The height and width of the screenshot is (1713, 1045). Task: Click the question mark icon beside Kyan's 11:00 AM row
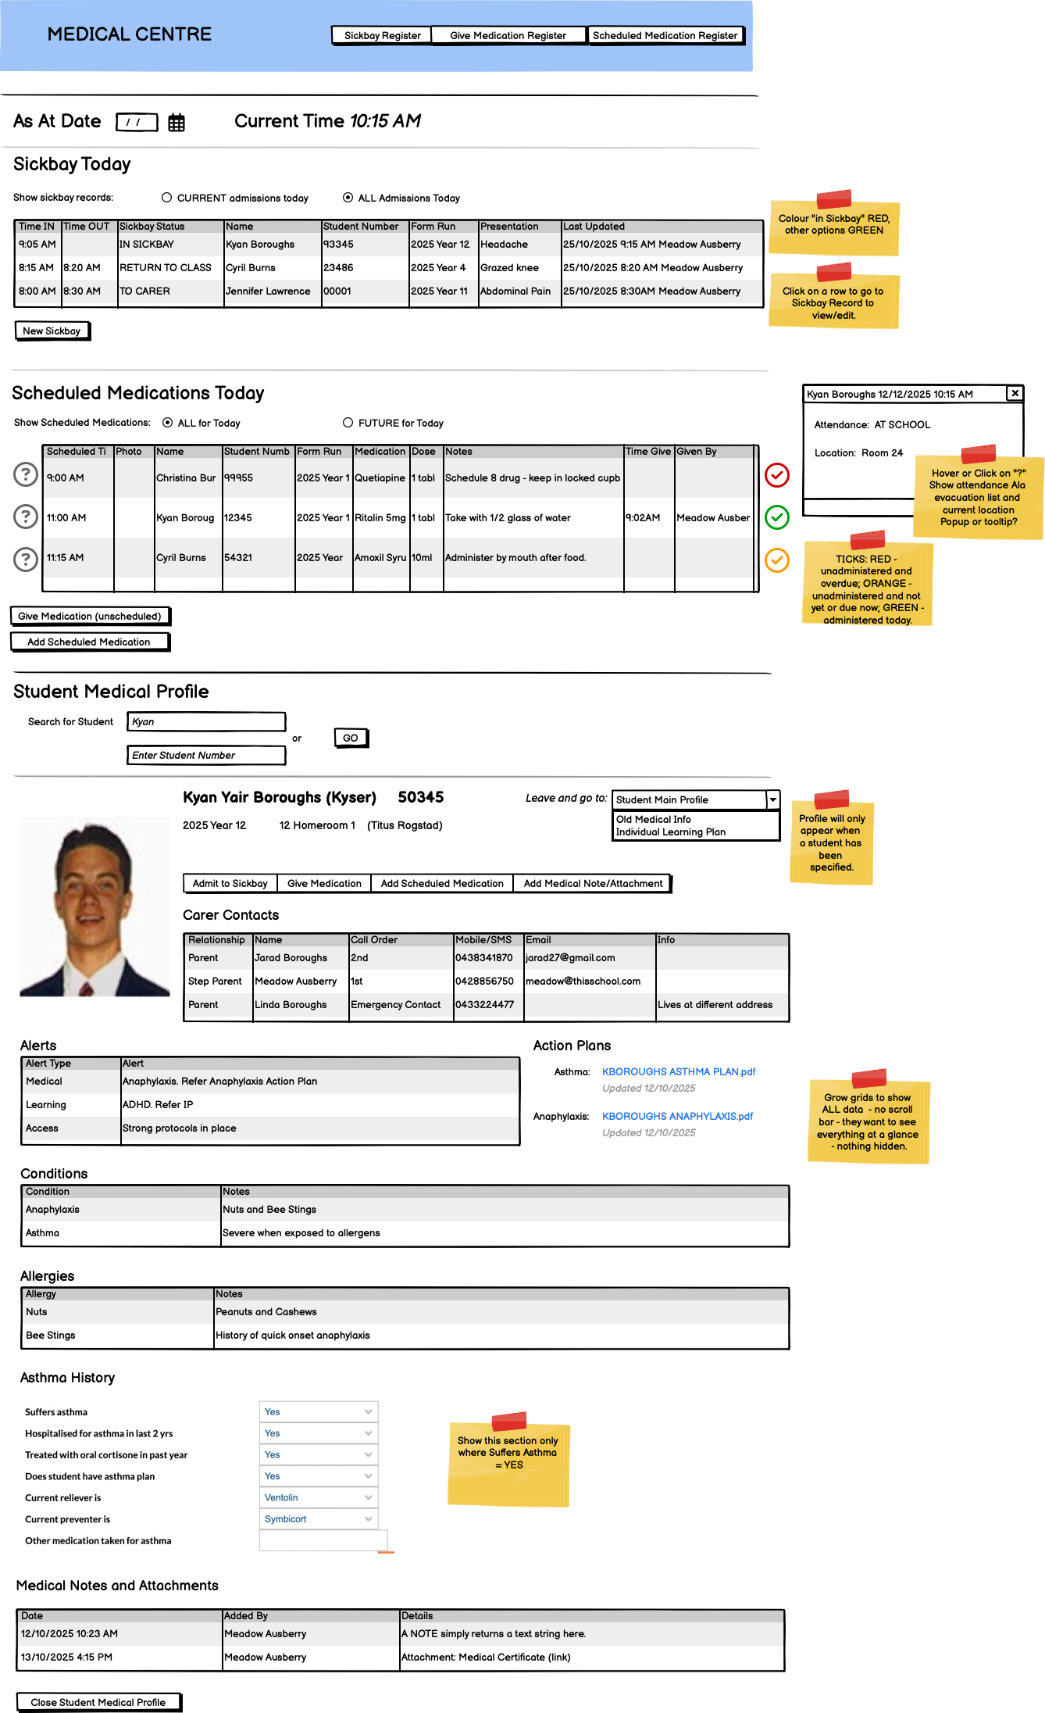26,517
